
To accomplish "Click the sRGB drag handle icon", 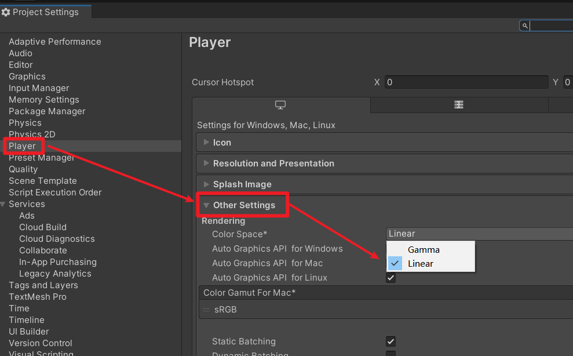I will coord(207,310).
